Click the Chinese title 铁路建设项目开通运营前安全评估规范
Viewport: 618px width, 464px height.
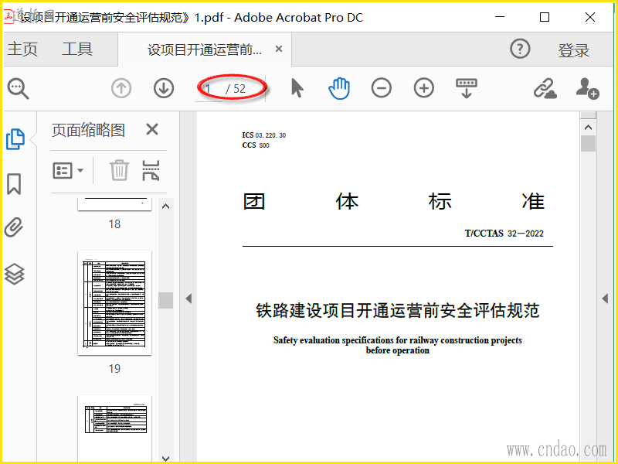[x=398, y=311]
